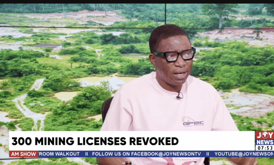Click the 07:53 on-screen clock
Viewport: 274px width, 165px height.
(264, 148)
